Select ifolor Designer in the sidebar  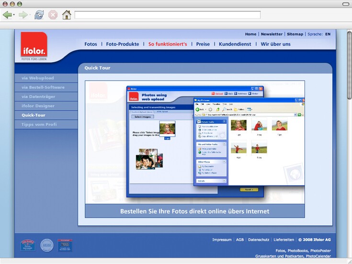coord(46,106)
